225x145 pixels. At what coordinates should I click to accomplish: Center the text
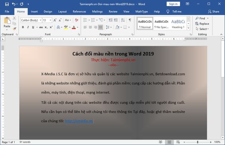click(x=90, y=27)
